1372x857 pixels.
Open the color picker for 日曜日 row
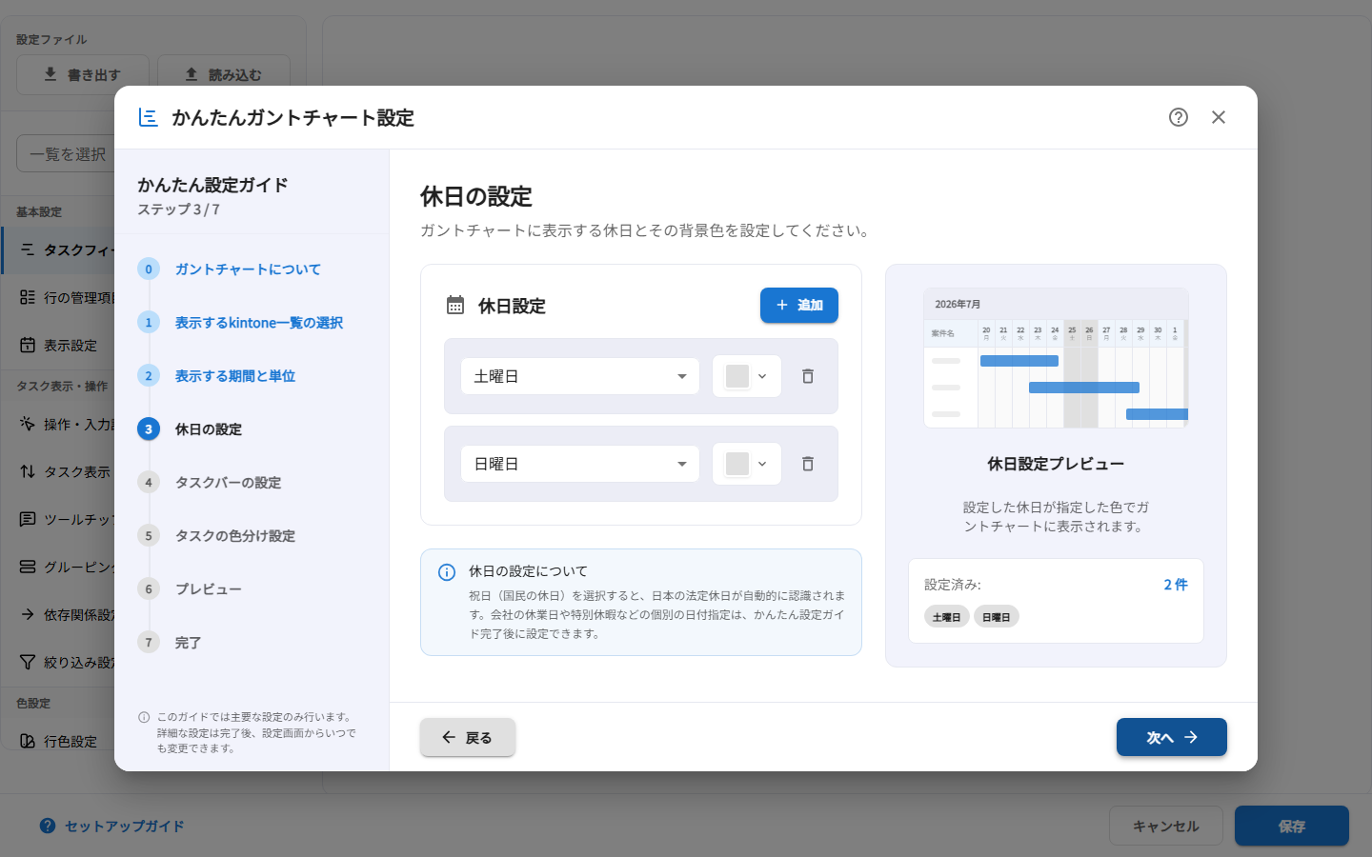tap(747, 464)
